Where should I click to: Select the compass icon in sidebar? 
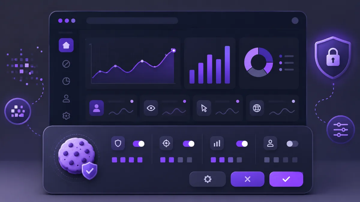tap(66, 64)
